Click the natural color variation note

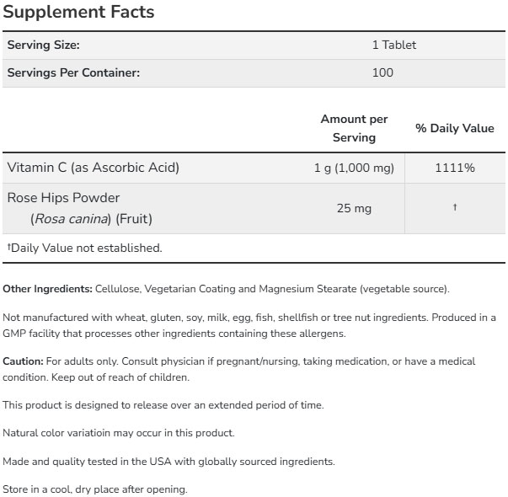point(119,433)
